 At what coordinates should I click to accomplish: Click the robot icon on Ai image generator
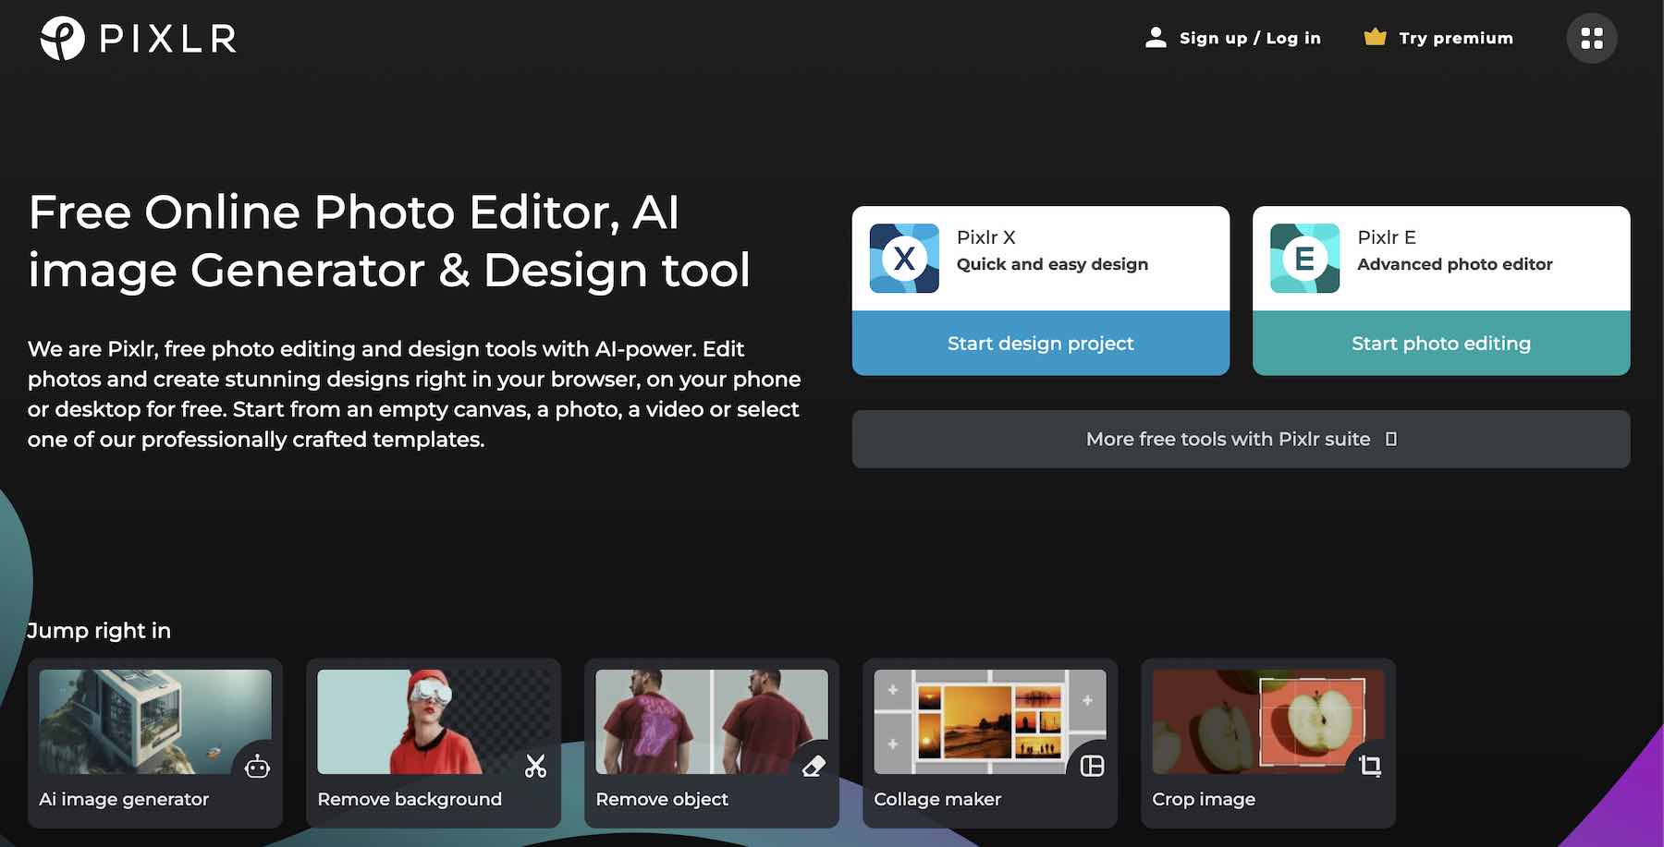pyautogui.click(x=257, y=765)
